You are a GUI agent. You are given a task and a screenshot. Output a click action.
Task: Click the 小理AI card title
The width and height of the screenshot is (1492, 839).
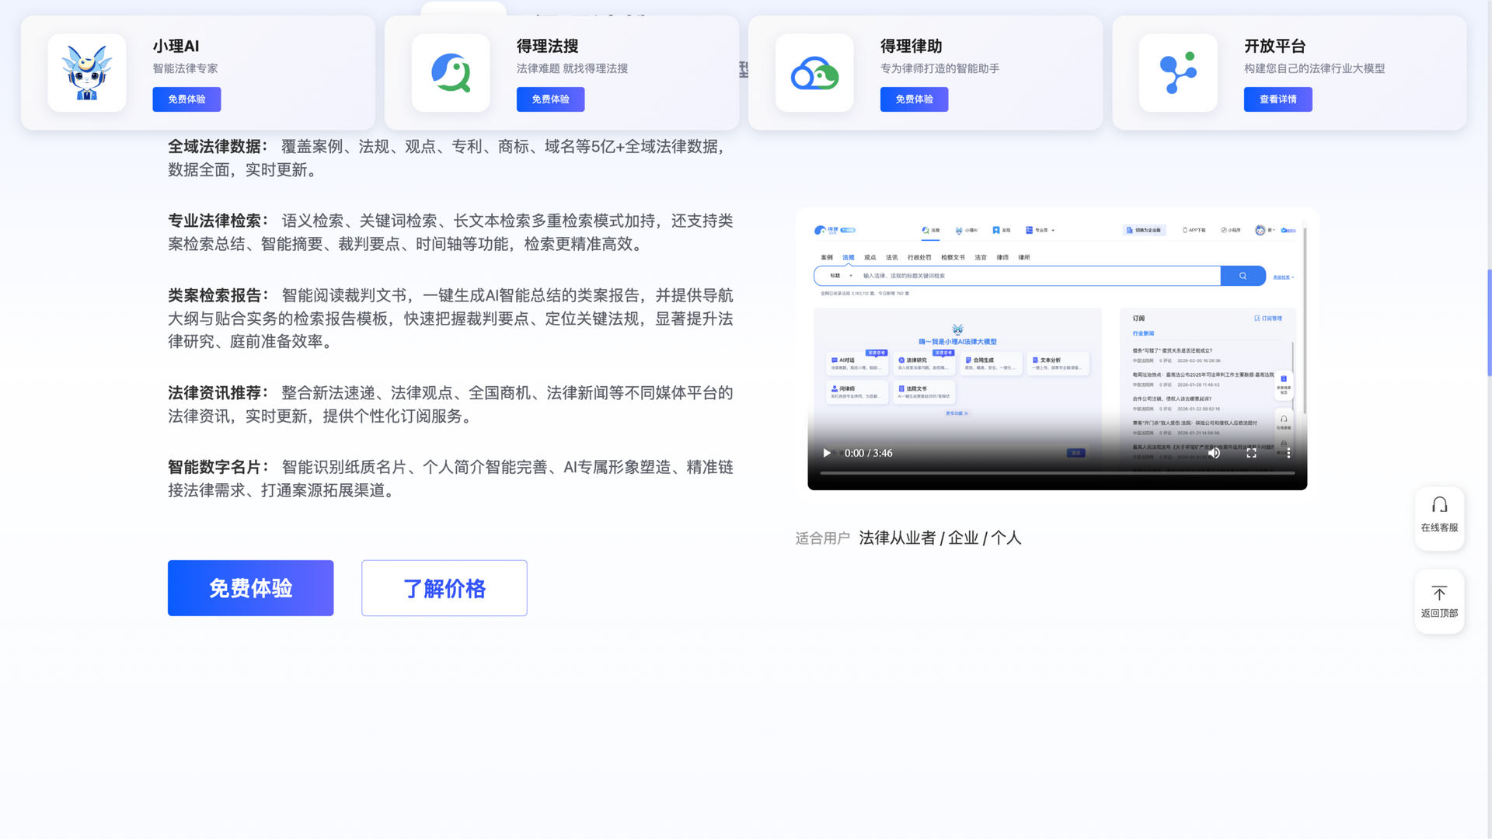point(176,46)
